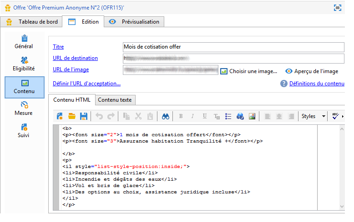Viewport: 354px width, 222px height.
Task: Open the Prévisualisation tab
Action: pos(134,22)
